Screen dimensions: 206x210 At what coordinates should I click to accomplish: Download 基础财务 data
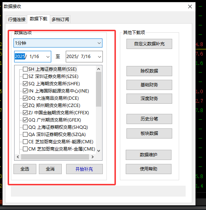click(x=149, y=85)
